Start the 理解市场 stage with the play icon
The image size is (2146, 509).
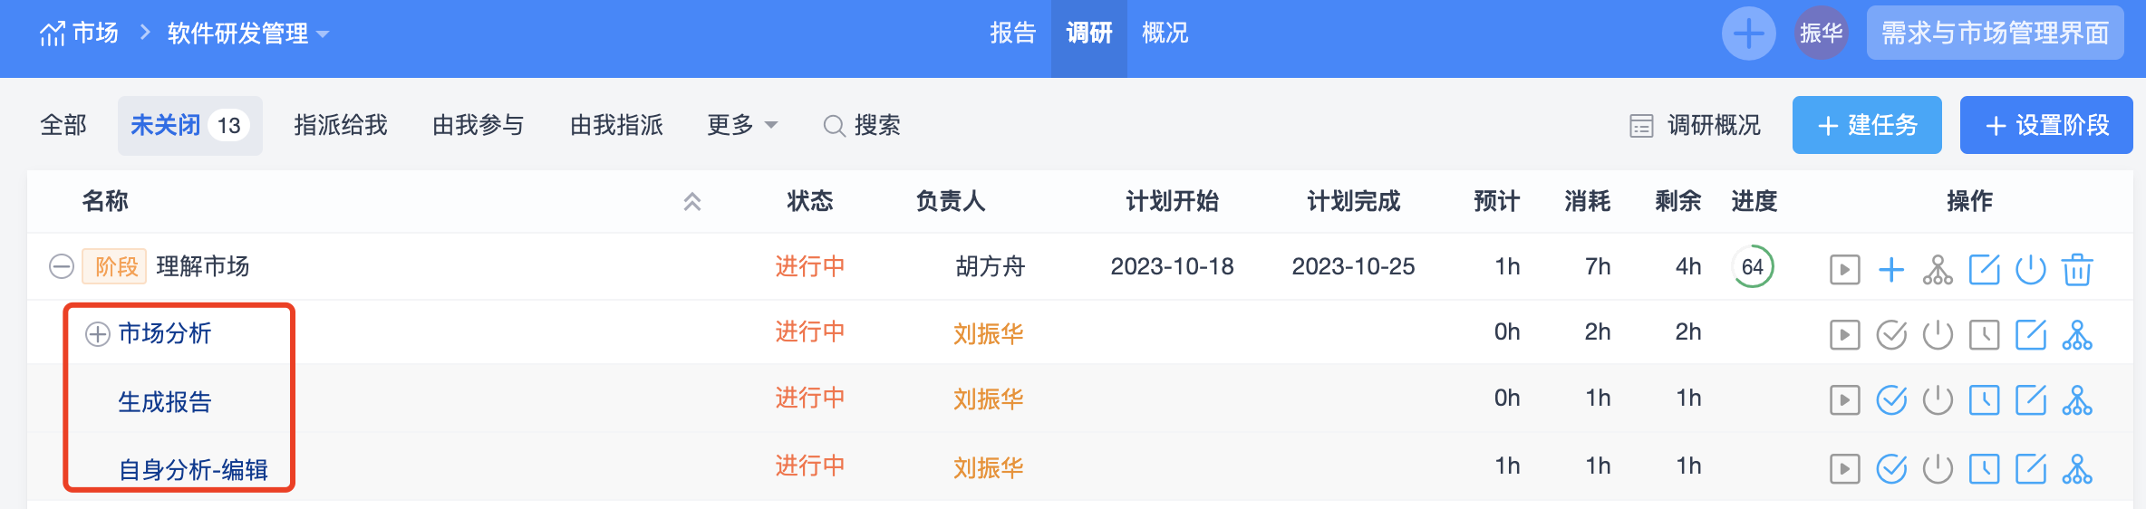point(1844,269)
